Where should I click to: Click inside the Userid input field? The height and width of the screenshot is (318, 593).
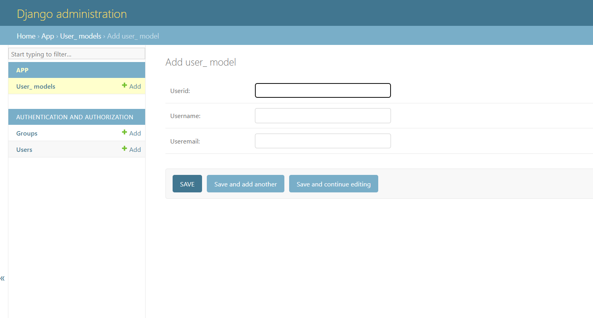tap(323, 90)
